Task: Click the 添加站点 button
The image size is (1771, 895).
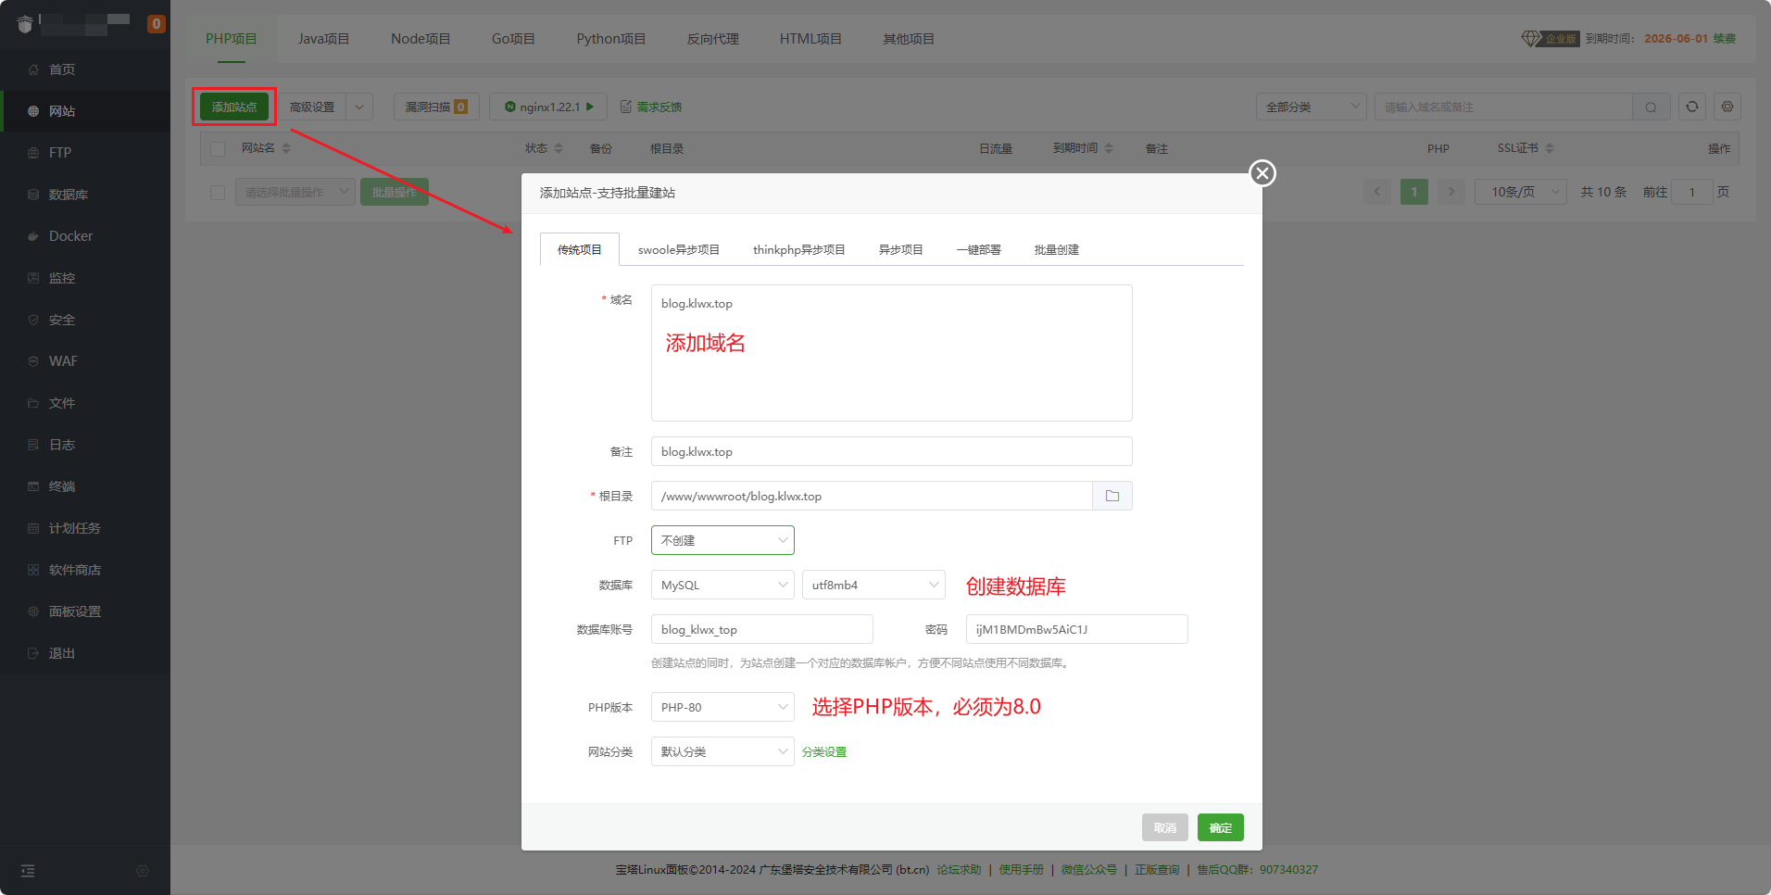Action: 234,107
